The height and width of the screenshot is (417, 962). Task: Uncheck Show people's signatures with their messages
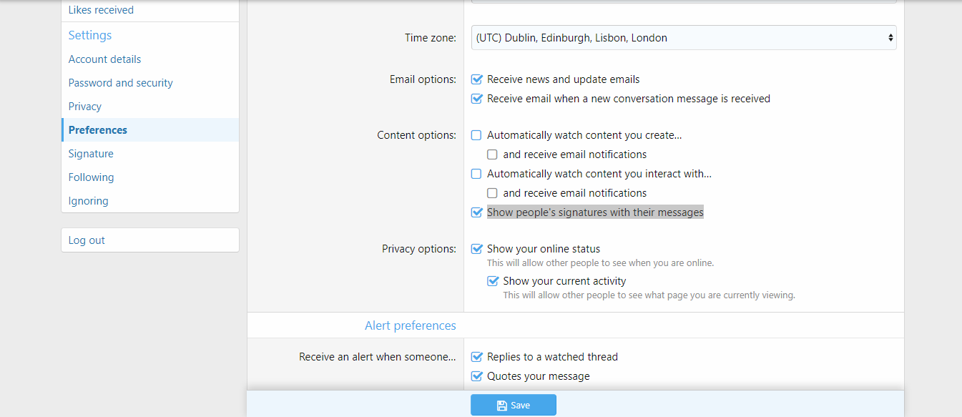pos(477,212)
